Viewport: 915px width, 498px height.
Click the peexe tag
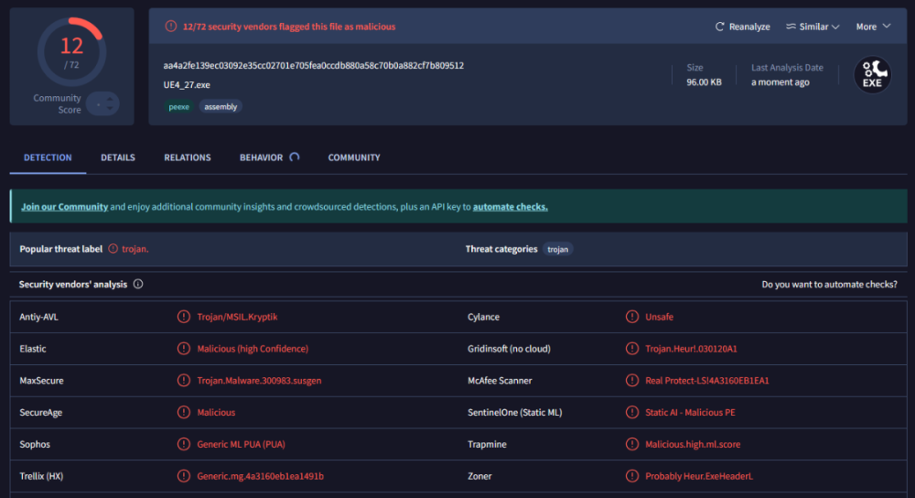178,107
